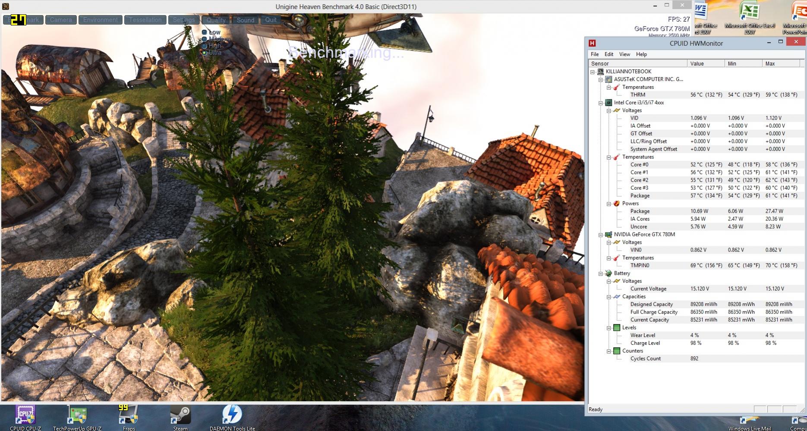Screen dimensions: 807x431
Task: Select Low quality radio option
Action: point(205,32)
